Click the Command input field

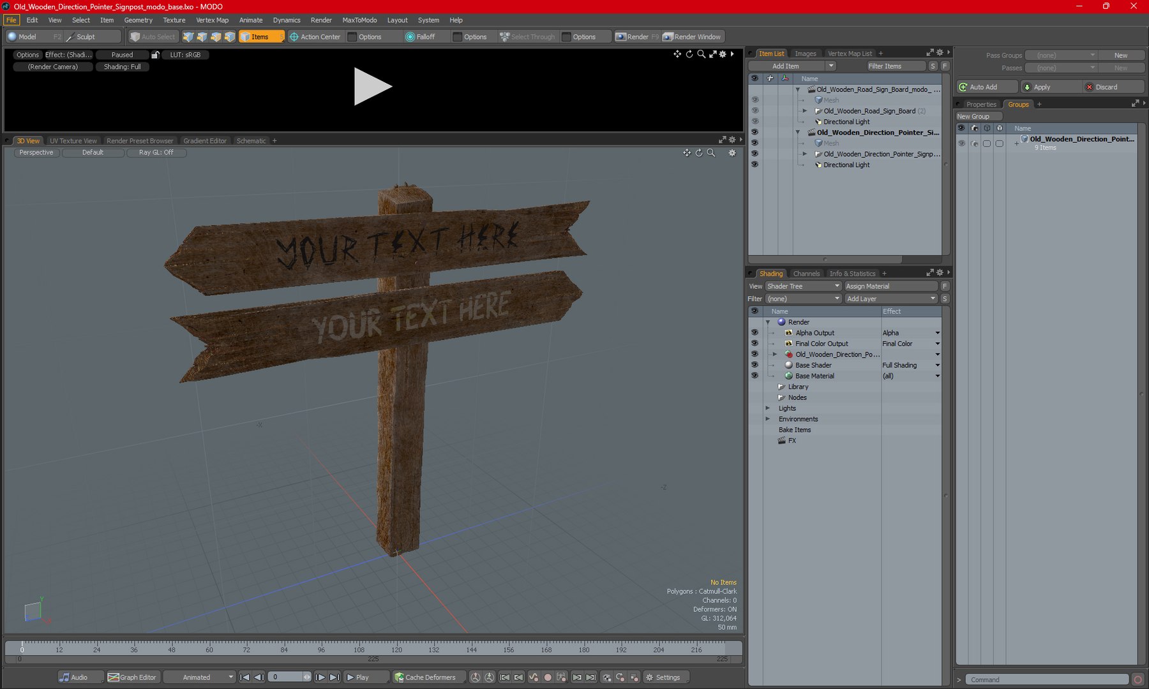pos(1047,680)
